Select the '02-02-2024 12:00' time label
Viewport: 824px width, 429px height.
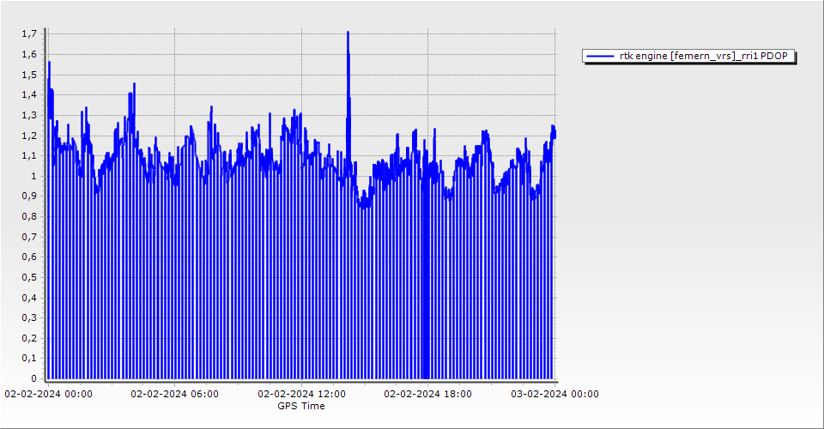(x=302, y=394)
